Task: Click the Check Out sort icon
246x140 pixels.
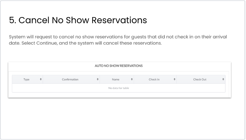Action: [x=223, y=79]
